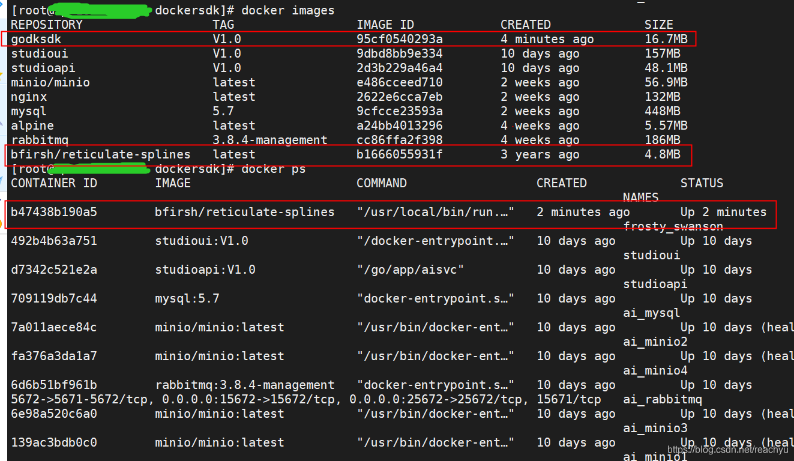Click the Up 2 minutes status
The image size is (794, 461).
[724, 212]
